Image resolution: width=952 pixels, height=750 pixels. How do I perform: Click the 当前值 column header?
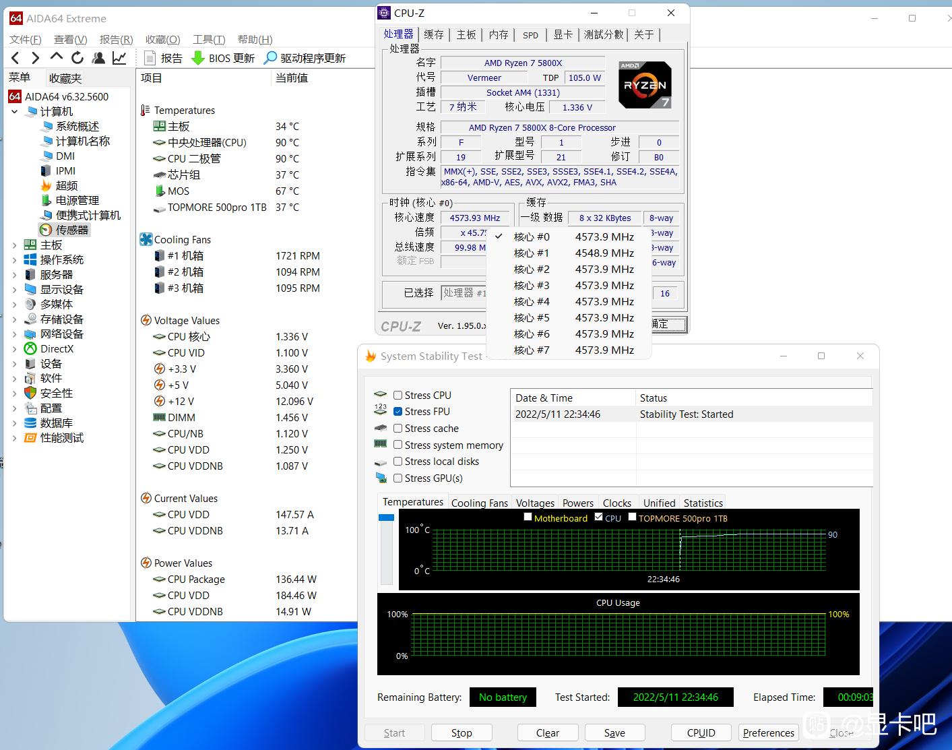click(x=292, y=78)
